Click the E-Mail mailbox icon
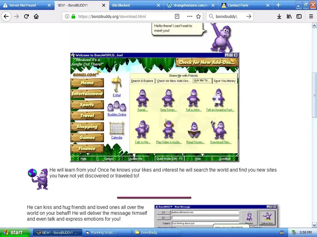This screenshot has width=317, height=237. pyautogui.click(x=117, y=84)
